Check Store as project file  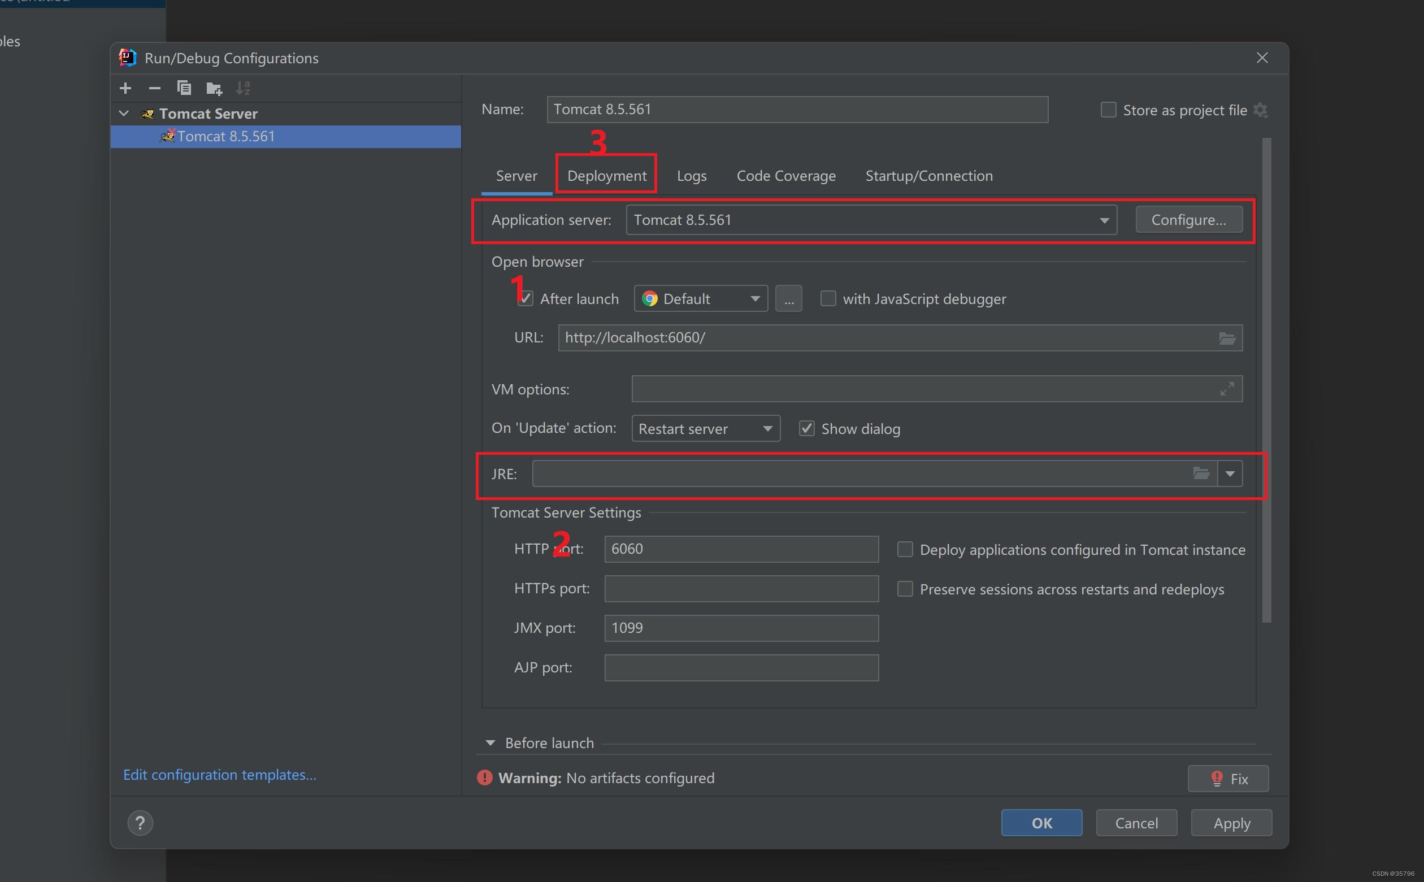[1108, 110]
